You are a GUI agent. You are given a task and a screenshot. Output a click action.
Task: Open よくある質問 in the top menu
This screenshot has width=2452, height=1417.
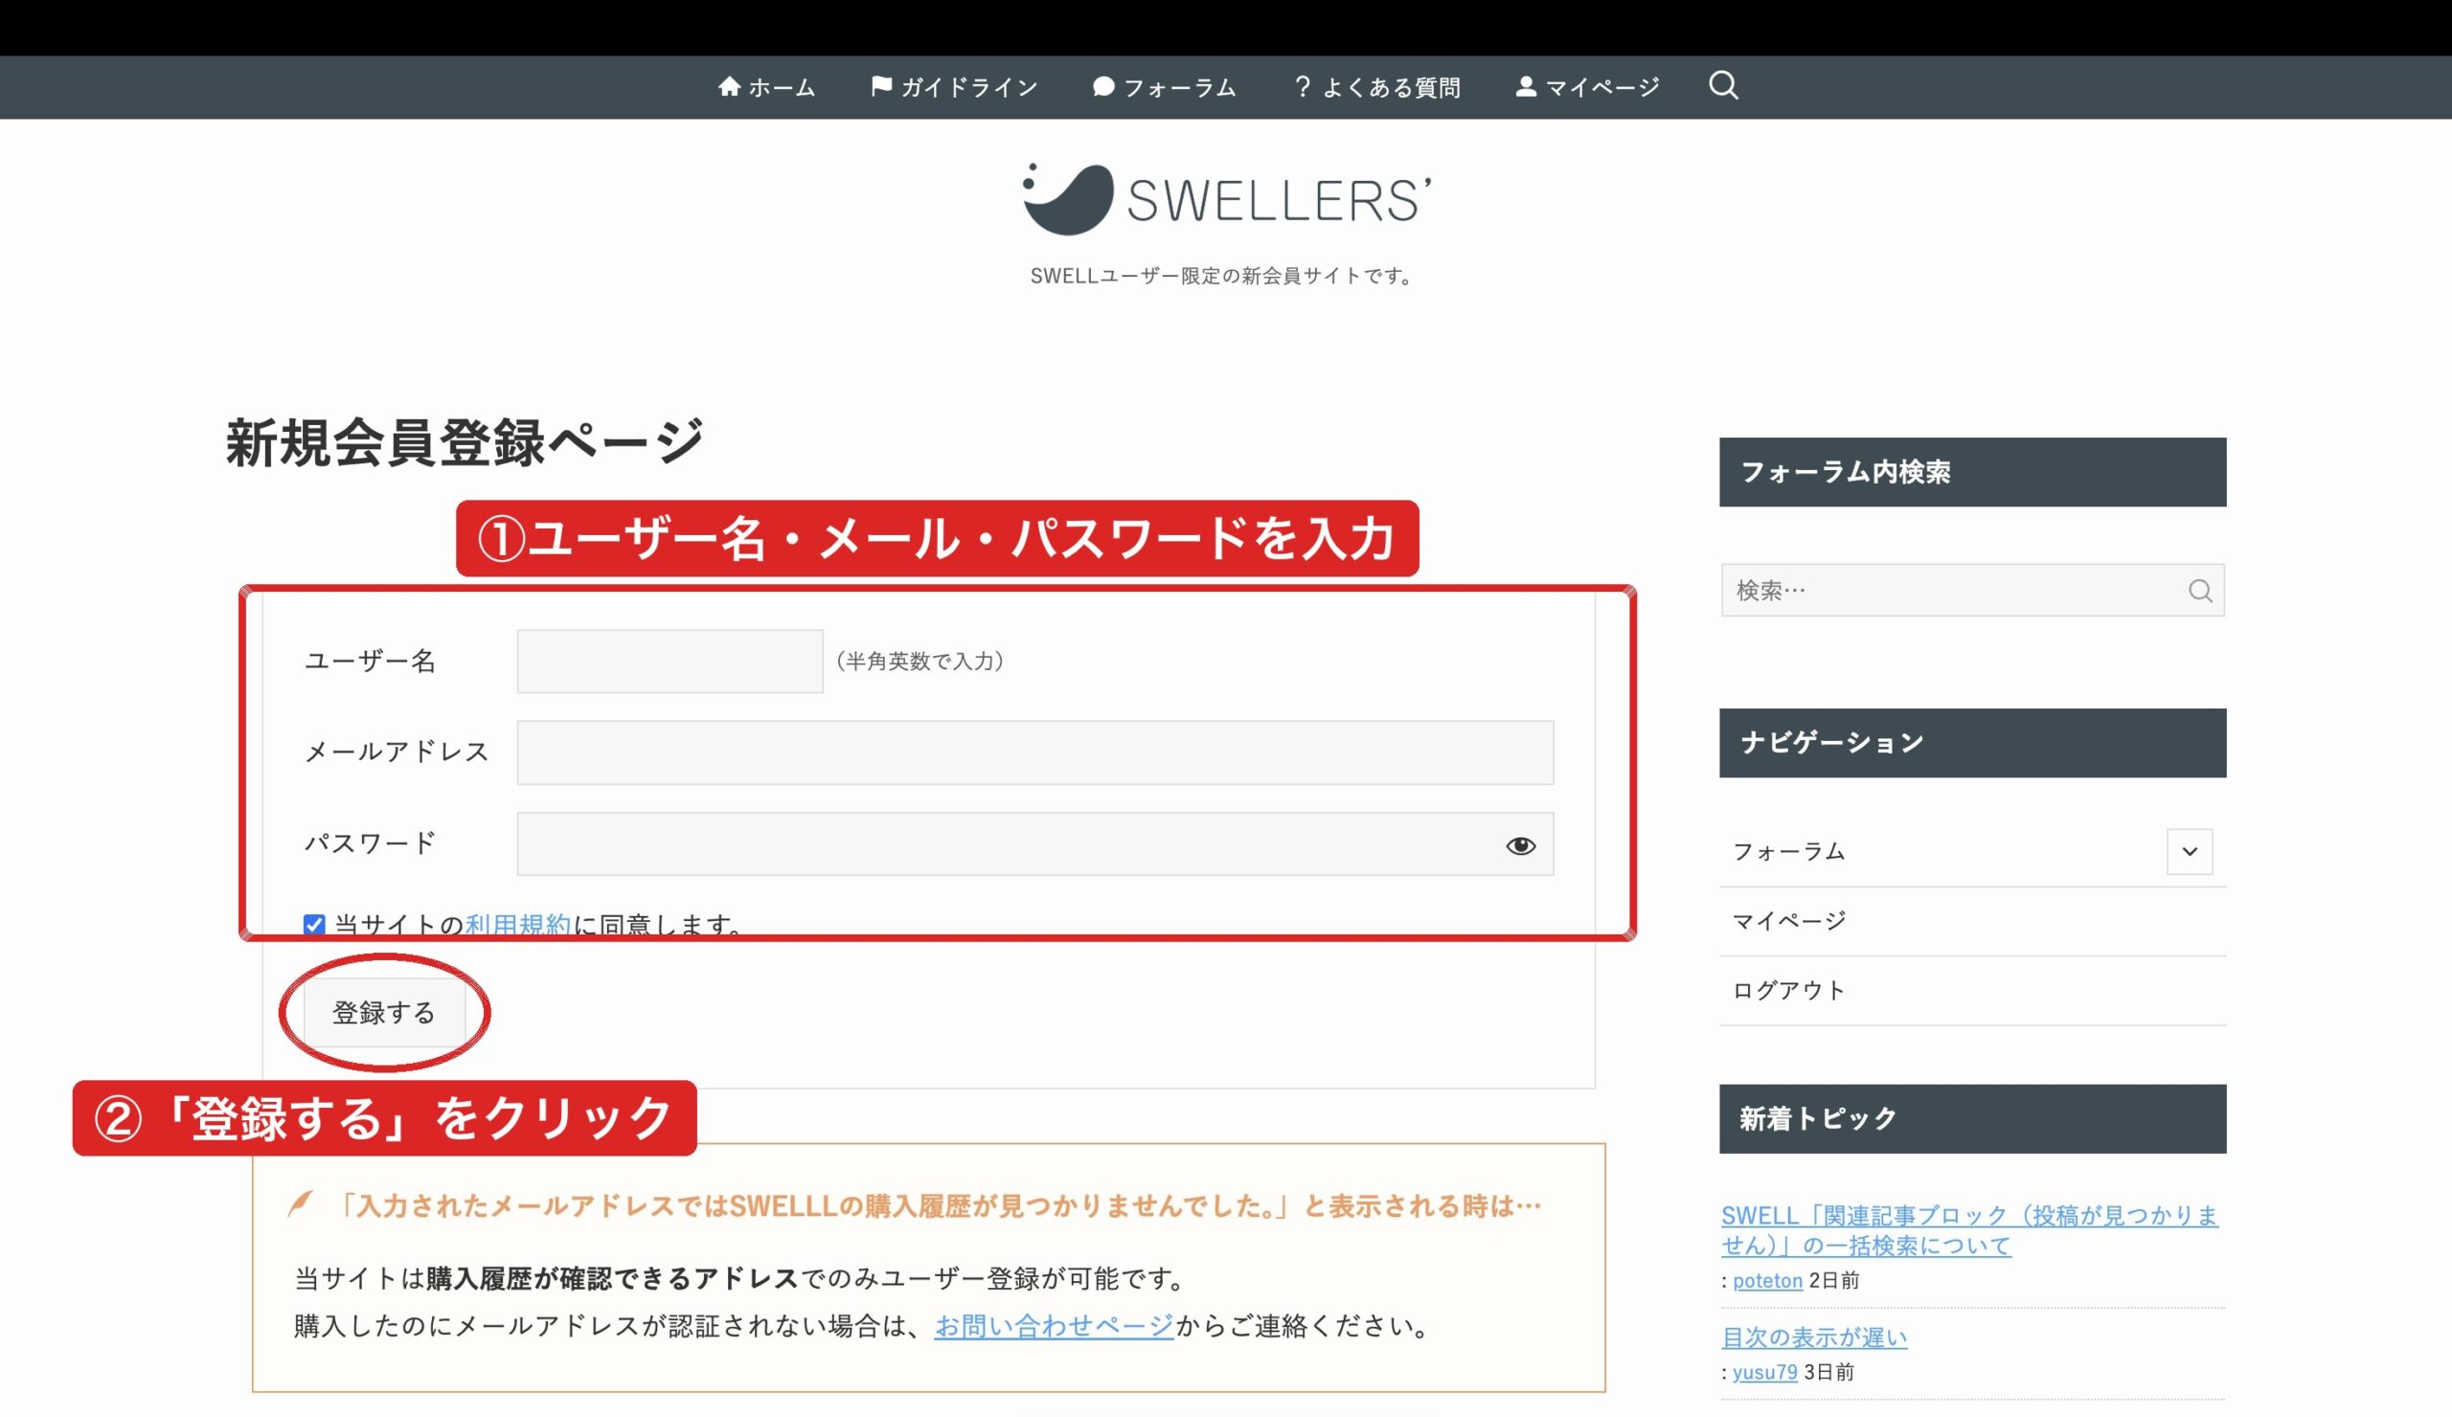tap(1376, 87)
